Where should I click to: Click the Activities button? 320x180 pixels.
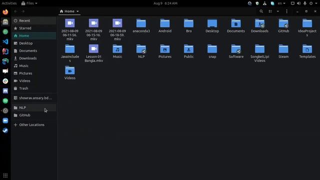[x=9, y=3]
